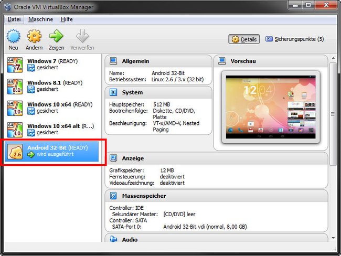Click the Hauptspeicher value "512 MB"
The image size is (341, 256).
tap(162, 104)
